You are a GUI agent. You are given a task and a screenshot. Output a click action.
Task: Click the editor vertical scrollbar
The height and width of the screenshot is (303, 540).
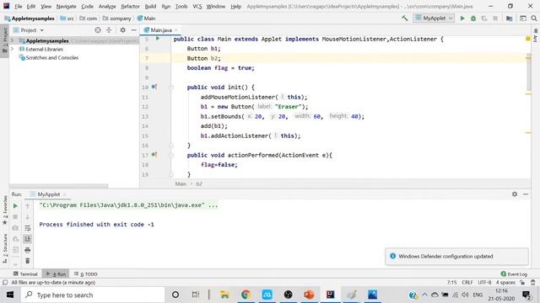[x=529, y=72]
